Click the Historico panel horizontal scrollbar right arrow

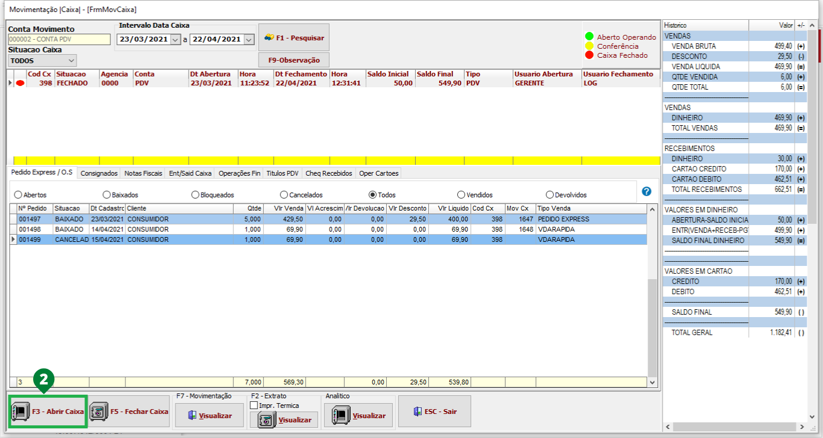[x=801, y=427]
